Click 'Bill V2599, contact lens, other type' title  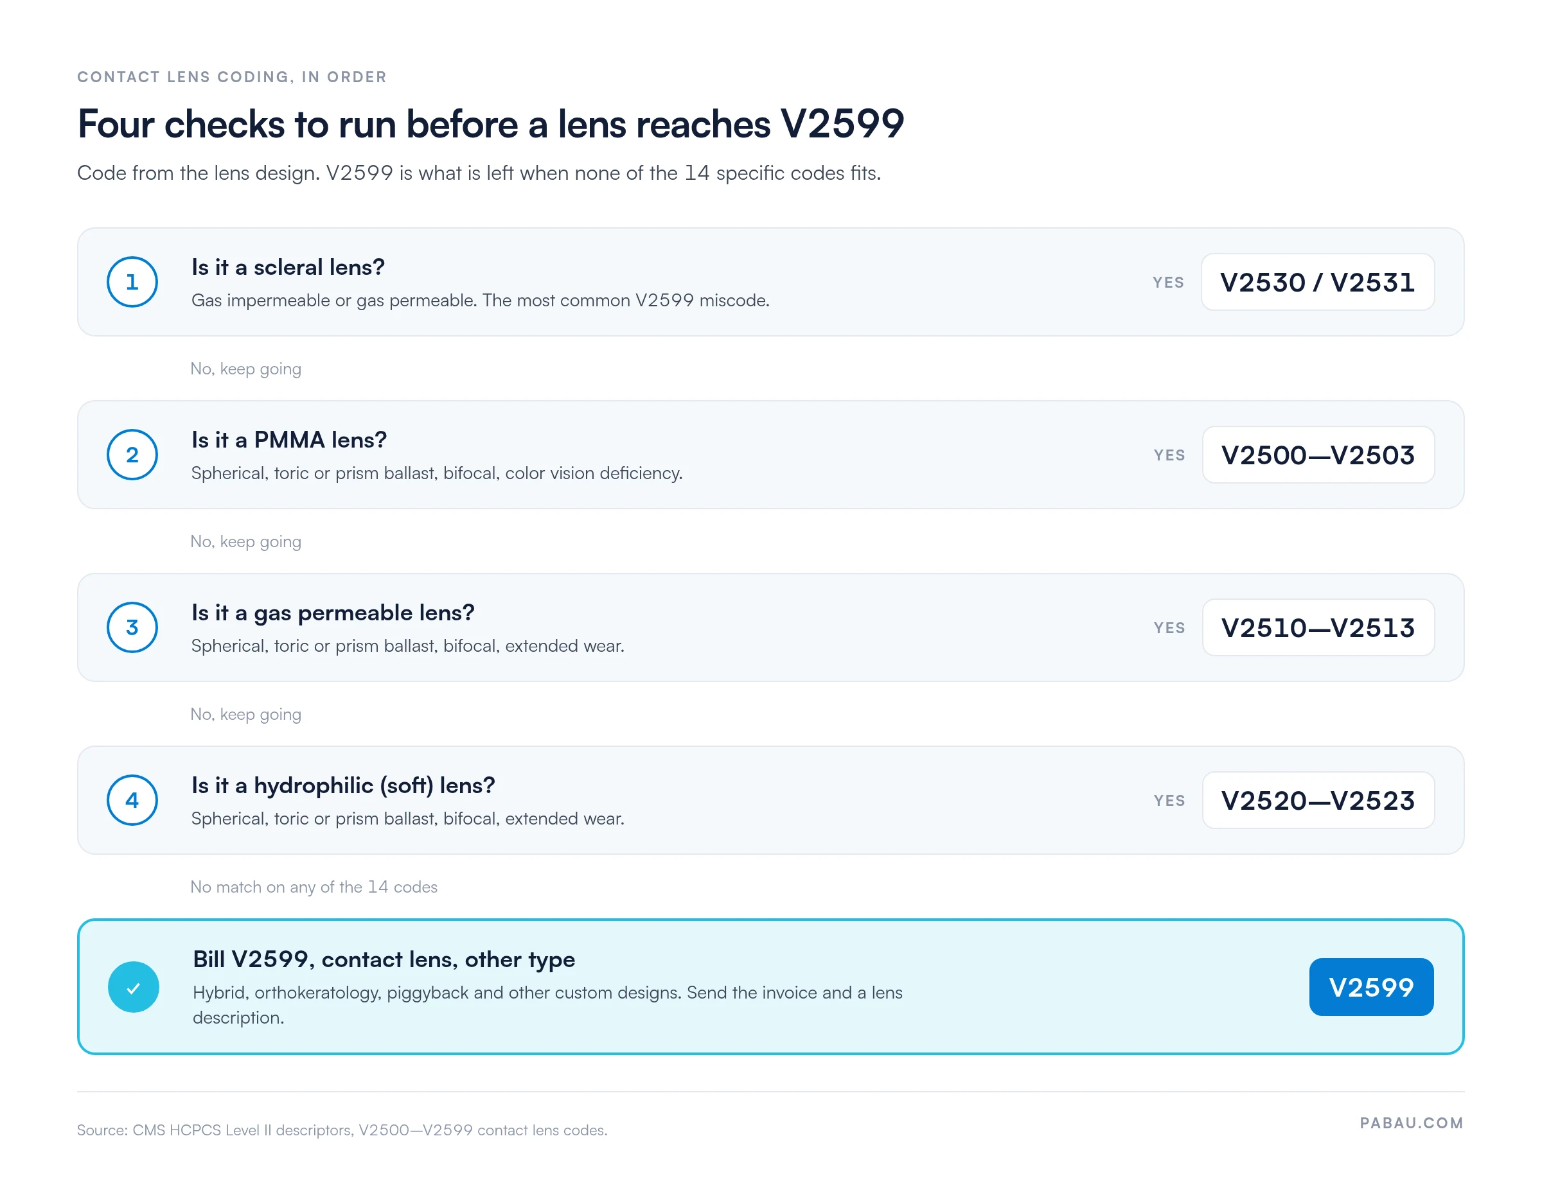(384, 960)
